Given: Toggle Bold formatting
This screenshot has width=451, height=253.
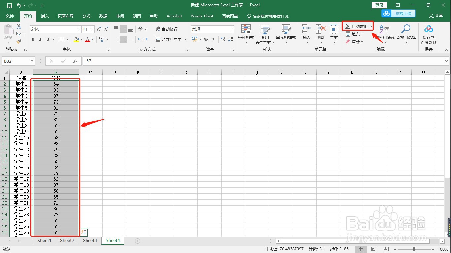Looking at the screenshot, I should pyautogui.click(x=33, y=39).
